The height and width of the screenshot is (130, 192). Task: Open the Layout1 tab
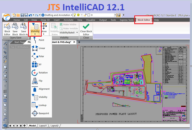43,126
